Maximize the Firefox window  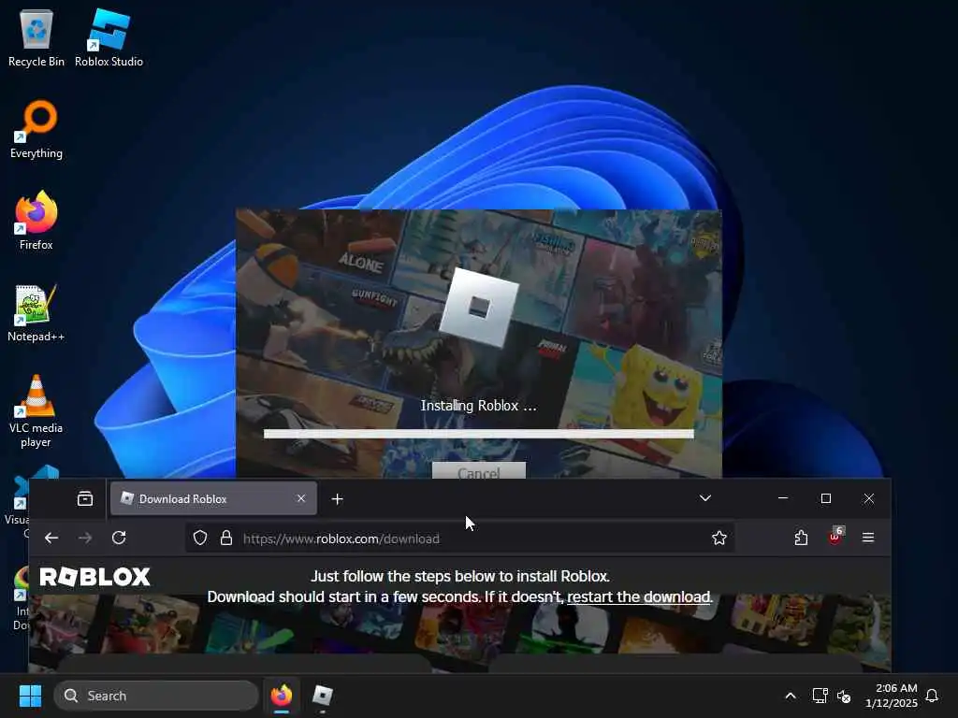click(x=826, y=498)
